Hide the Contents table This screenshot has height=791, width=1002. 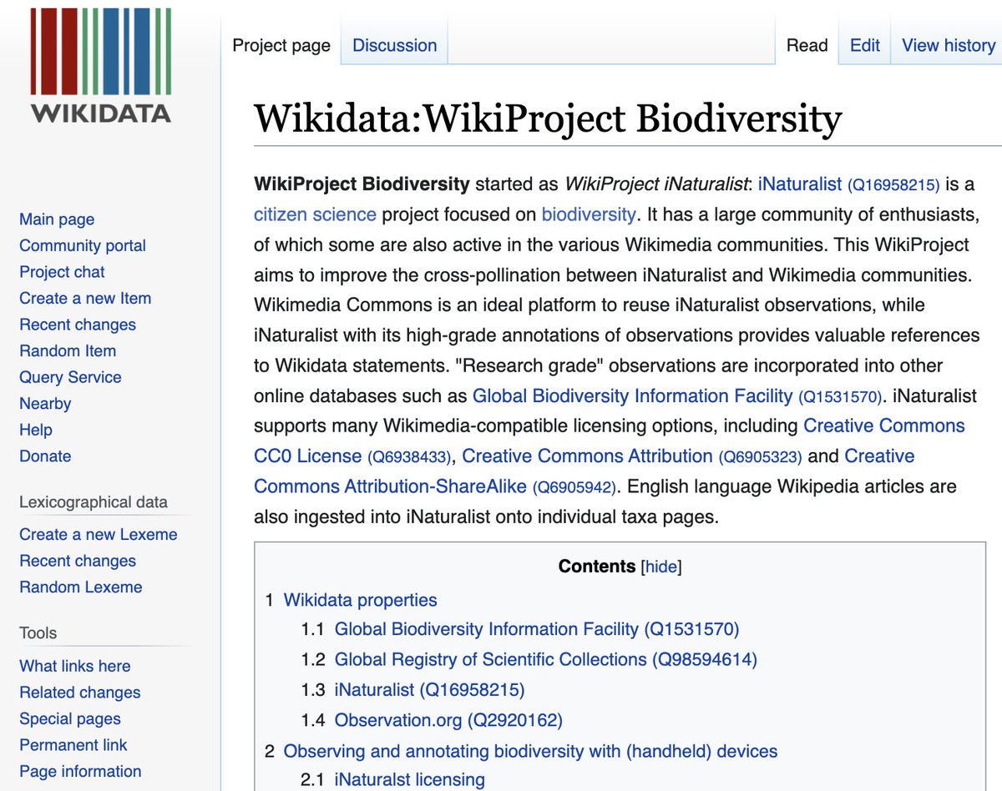pyautogui.click(x=661, y=567)
